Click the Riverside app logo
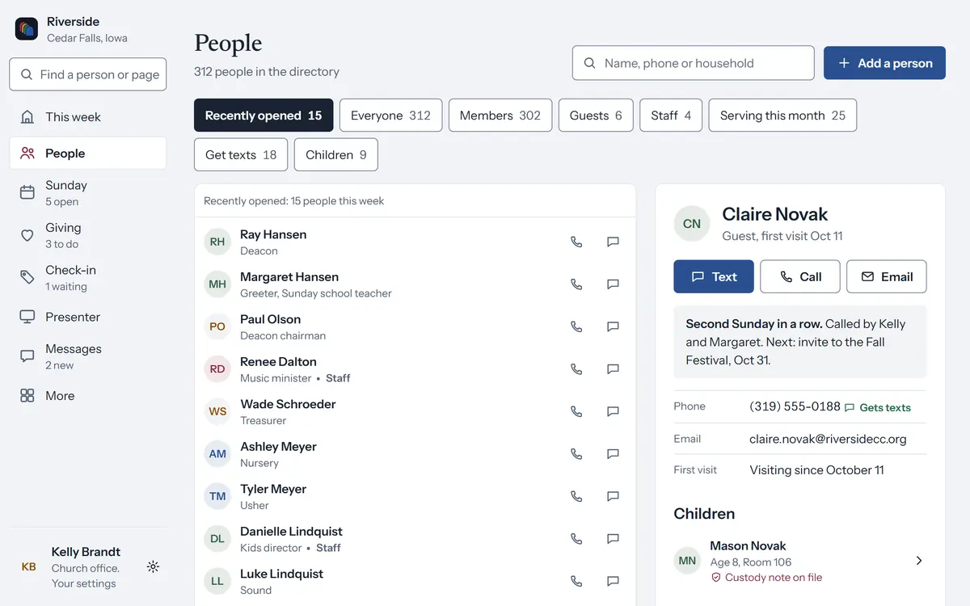 coord(27,29)
